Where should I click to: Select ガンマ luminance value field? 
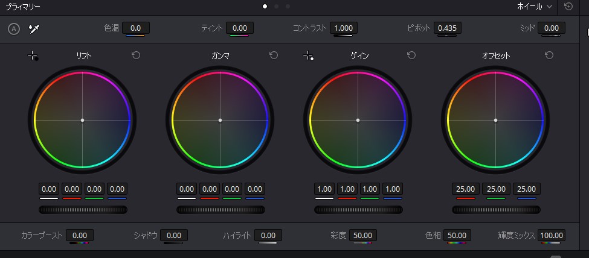coord(187,189)
